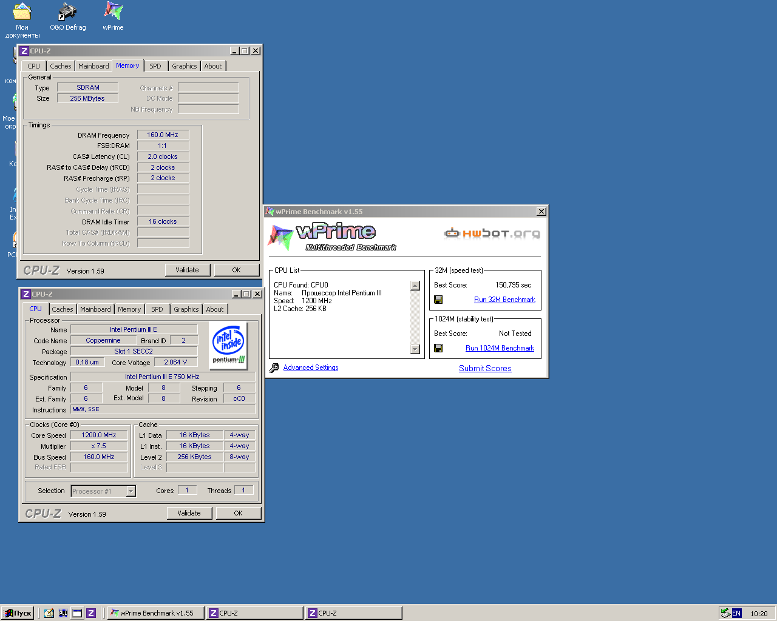This screenshot has width=777, height=621.
Task: Click scroll down arrow in CPU List
Action: [415, 349]
